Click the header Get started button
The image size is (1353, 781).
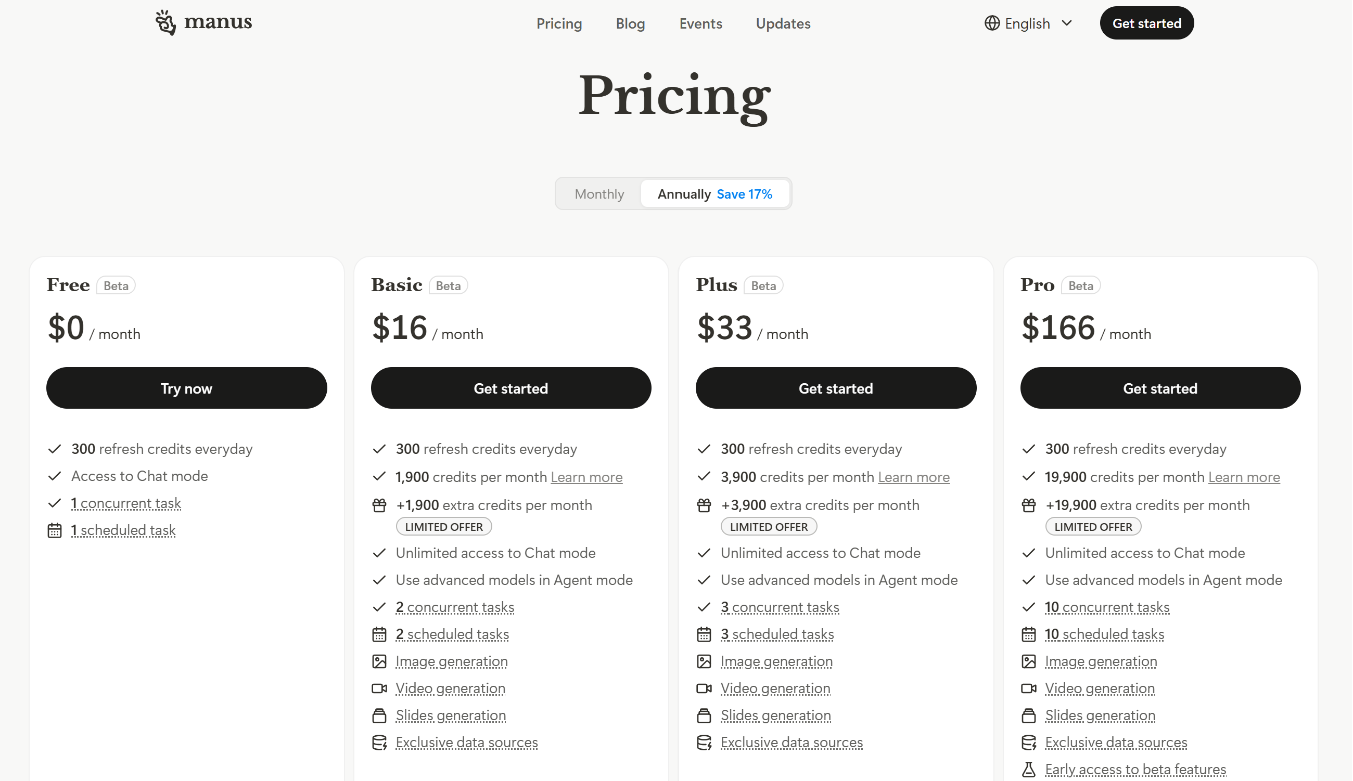(x=1147, y=23)
